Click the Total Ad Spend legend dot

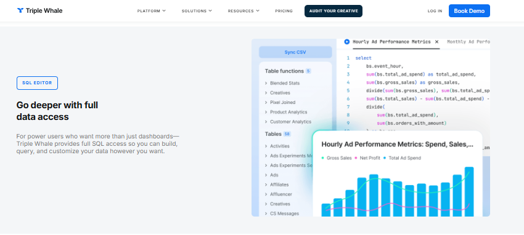point(385,158)
